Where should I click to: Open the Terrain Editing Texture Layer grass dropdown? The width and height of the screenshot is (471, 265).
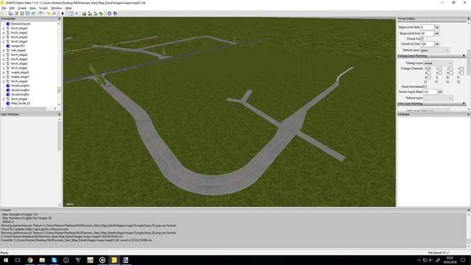pos(435,50)
